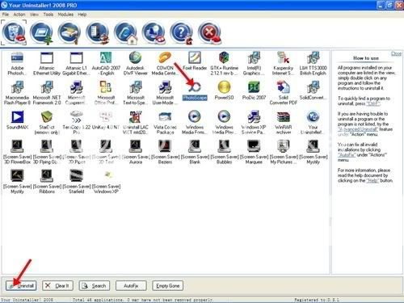Select the COWON Media Center icon
This screenshot has width=404, height=303.
click(165, 58)
